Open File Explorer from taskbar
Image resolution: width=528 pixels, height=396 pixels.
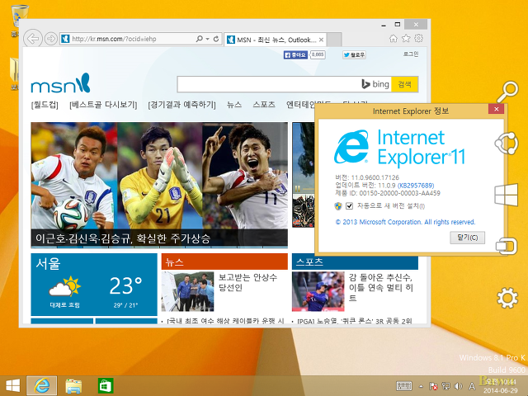[73, 386]
